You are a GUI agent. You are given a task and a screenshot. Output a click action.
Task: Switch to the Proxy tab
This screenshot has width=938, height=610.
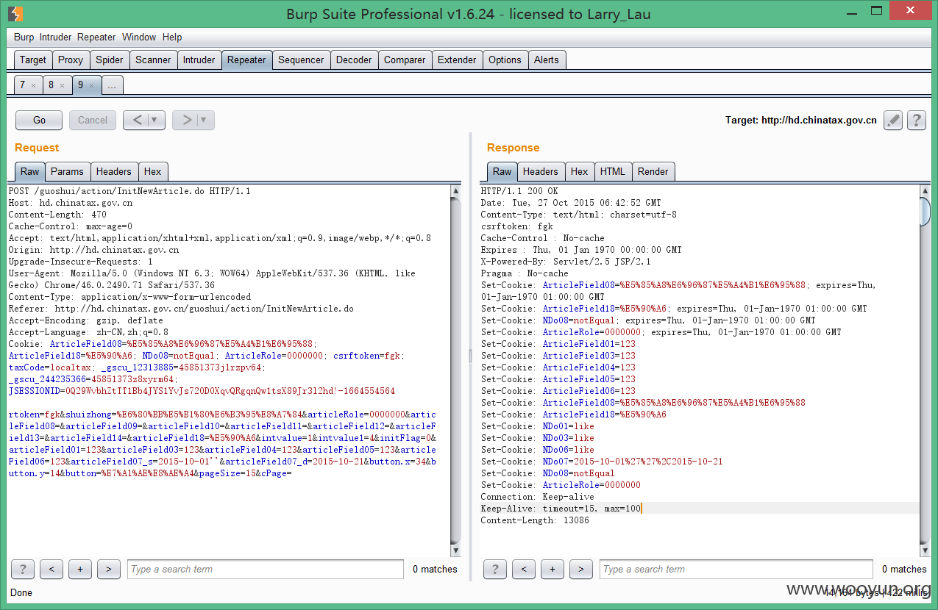(x=71, y=60)
